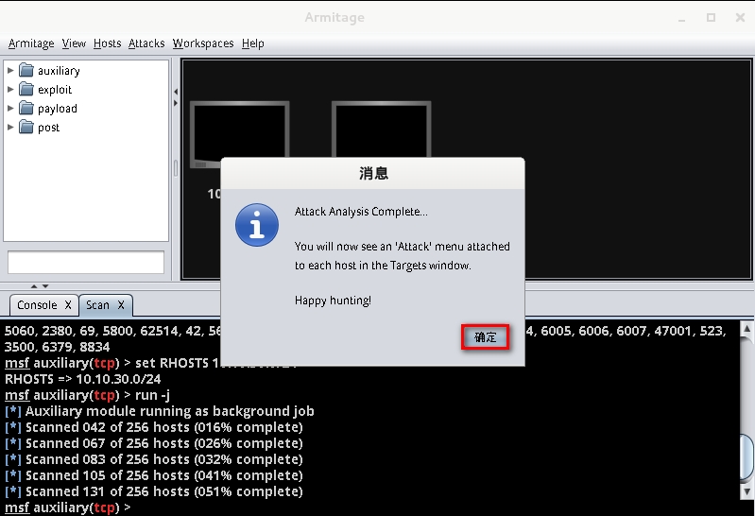Click 'Auxiliary module running as background job' line
Image resolution: width=755 pixels, height=516 pixels.
tap(160, 411)
